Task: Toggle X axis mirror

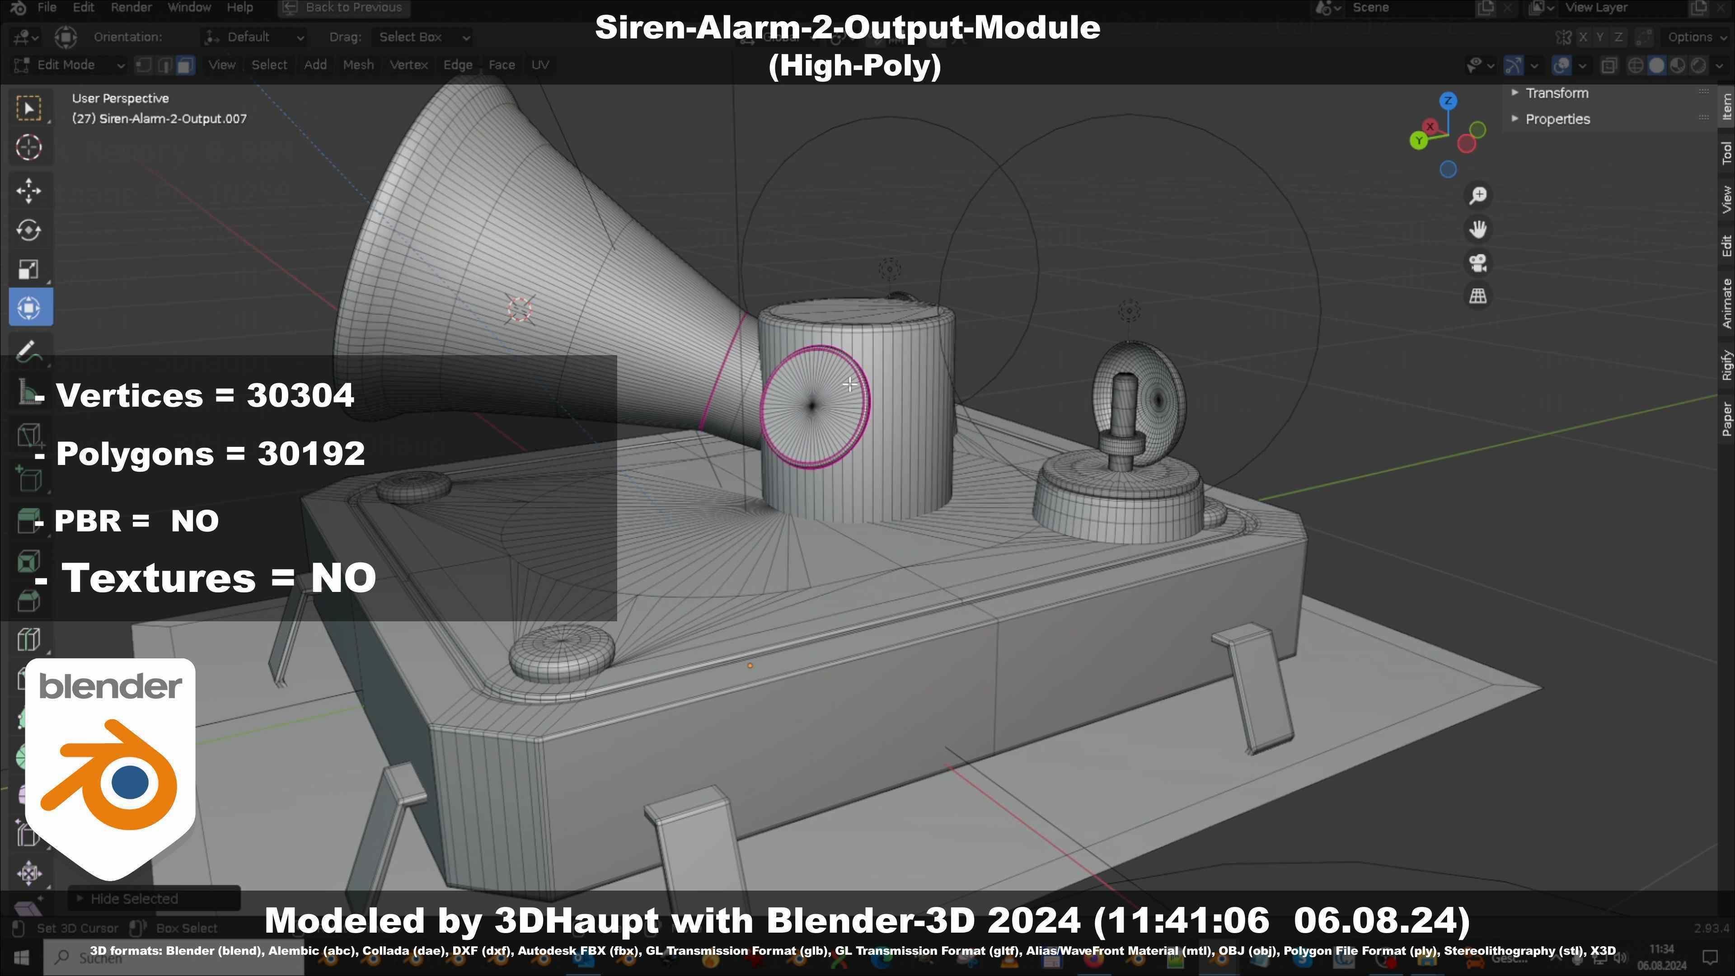Action: tap(1583, 37)
